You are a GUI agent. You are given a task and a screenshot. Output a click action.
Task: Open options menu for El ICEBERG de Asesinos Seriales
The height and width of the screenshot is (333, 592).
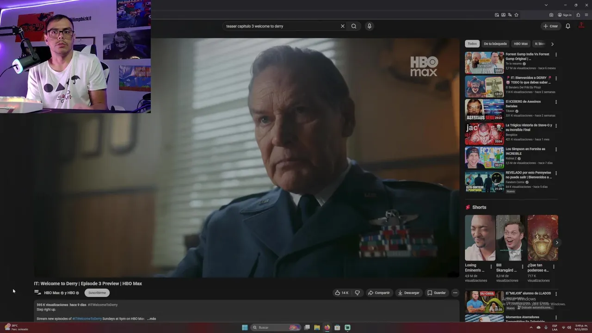click(x=556, y=102)
